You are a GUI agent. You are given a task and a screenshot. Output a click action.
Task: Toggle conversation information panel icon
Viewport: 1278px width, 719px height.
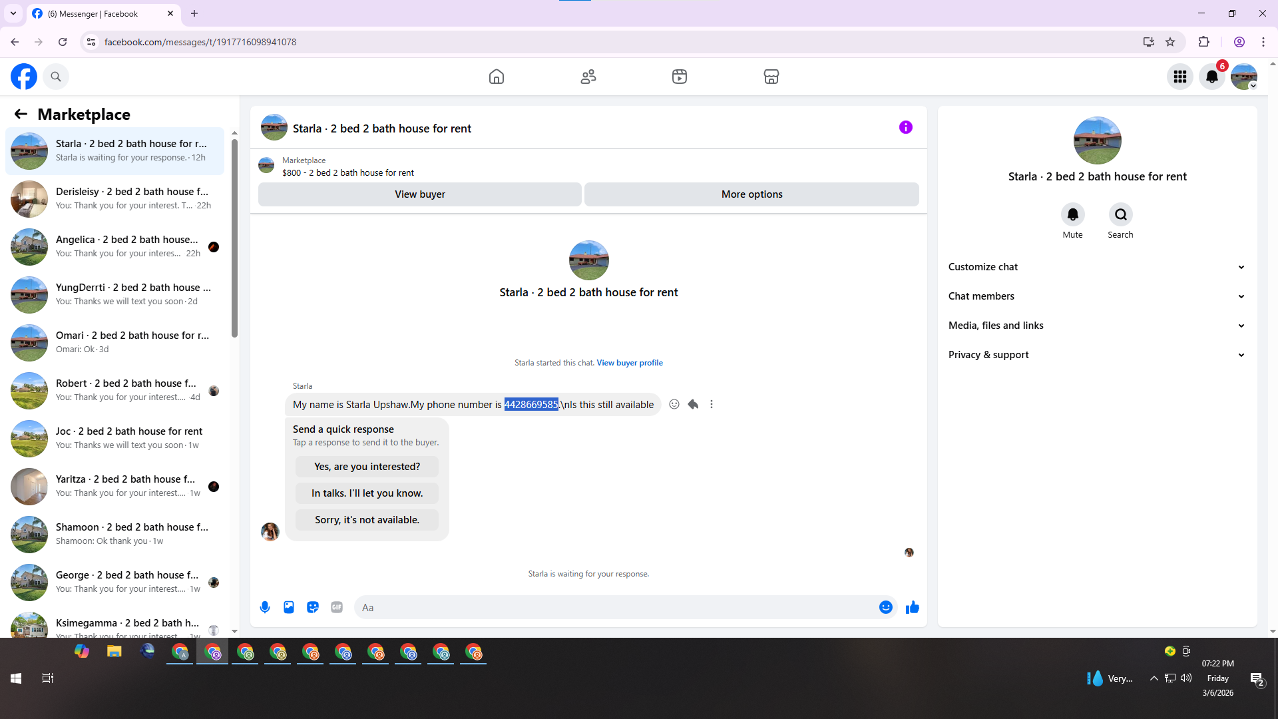pos(905,127)
